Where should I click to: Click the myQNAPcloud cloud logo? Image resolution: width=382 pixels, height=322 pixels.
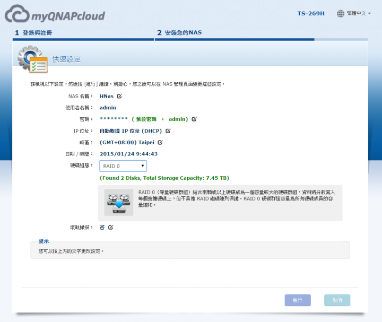click(x=55, y=14)
